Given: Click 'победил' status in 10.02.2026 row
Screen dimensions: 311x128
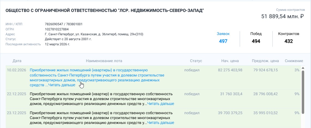Looking at the screenshot, I should [192, 70].
